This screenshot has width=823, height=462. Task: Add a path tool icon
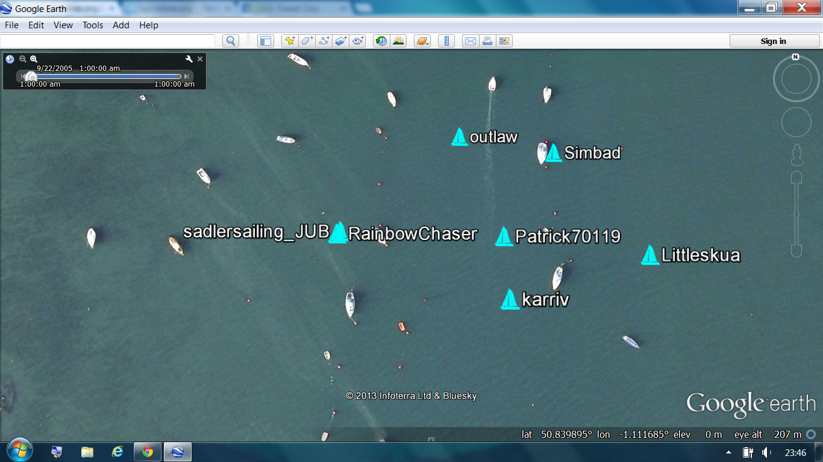coord(324,41)
